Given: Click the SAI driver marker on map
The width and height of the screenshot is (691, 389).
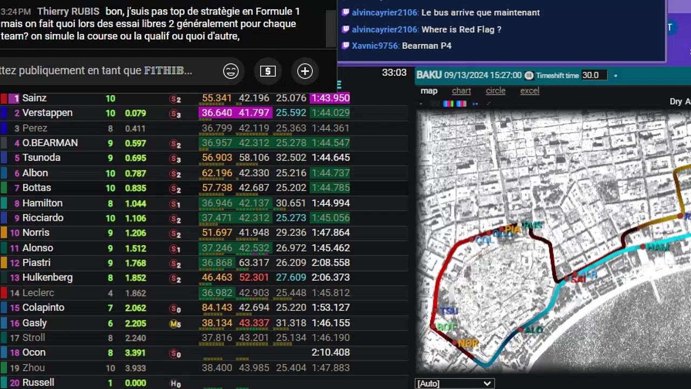Looking at the screenshot, I should tap(578, 279).
